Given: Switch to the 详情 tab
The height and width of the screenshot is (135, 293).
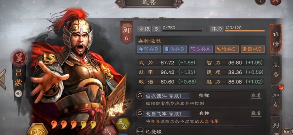Looking at the screenshot, I should coord(276,39).
